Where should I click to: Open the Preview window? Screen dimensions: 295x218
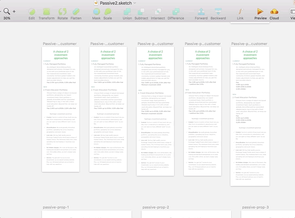(x=261, y=12)
